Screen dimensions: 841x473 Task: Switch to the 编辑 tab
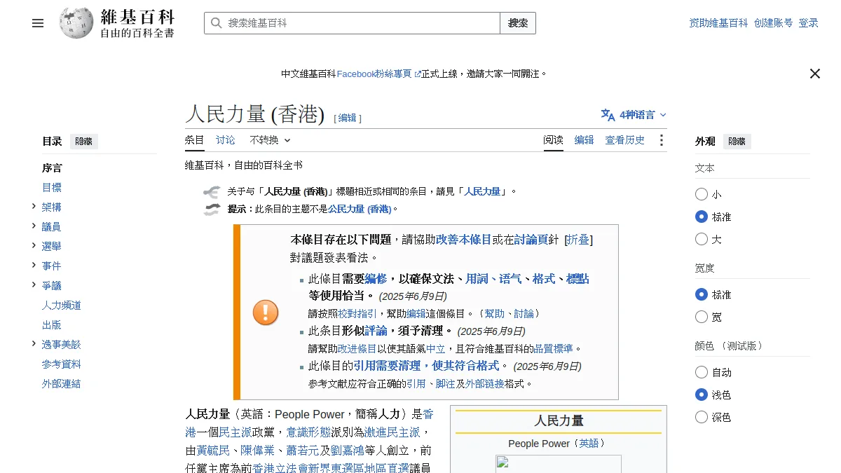pos(584,140)
